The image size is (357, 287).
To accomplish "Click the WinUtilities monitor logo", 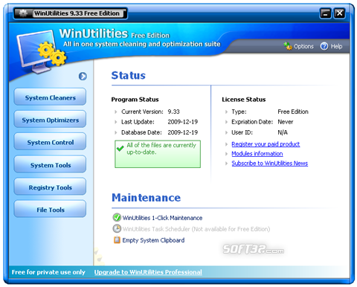I will coord(41,52).
